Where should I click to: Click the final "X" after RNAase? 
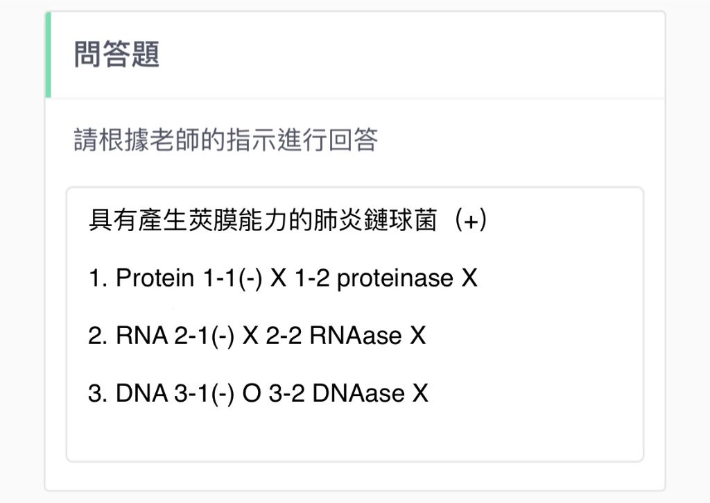tap(418, 336)
